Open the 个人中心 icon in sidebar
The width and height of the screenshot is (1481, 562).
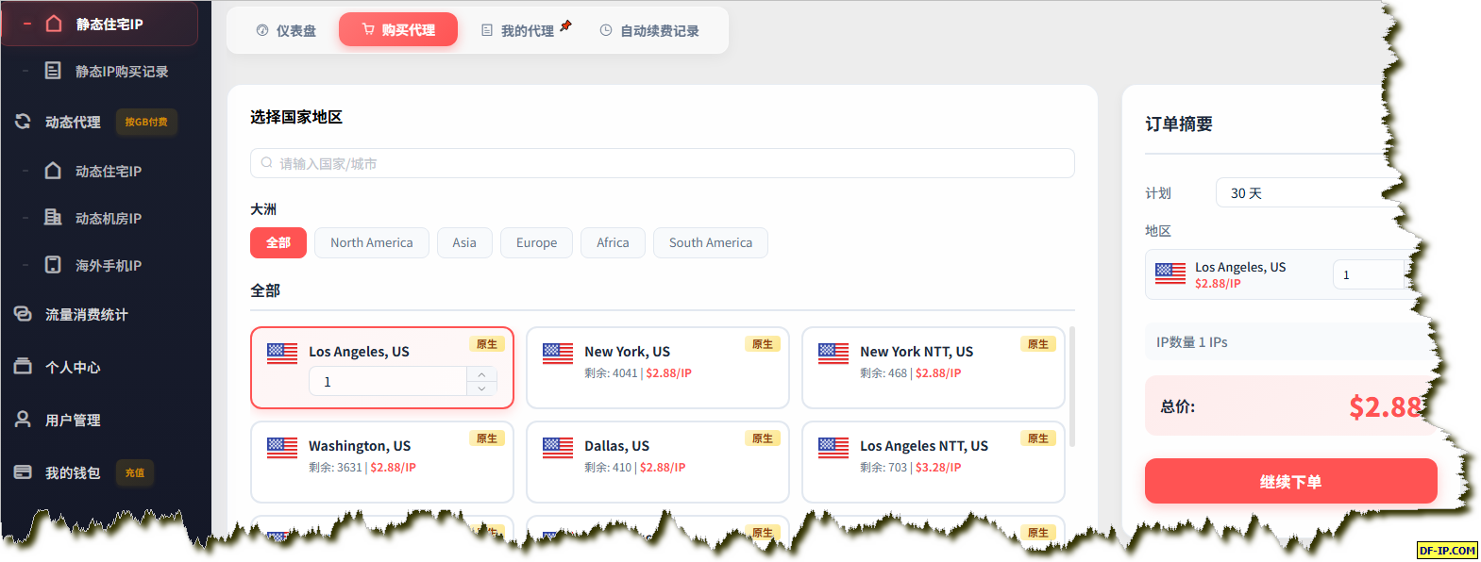click(23, 367)
